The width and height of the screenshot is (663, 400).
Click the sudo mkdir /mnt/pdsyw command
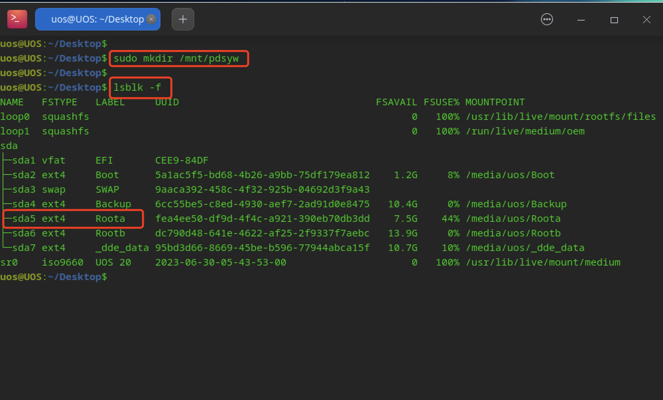[x=176, y=59]
